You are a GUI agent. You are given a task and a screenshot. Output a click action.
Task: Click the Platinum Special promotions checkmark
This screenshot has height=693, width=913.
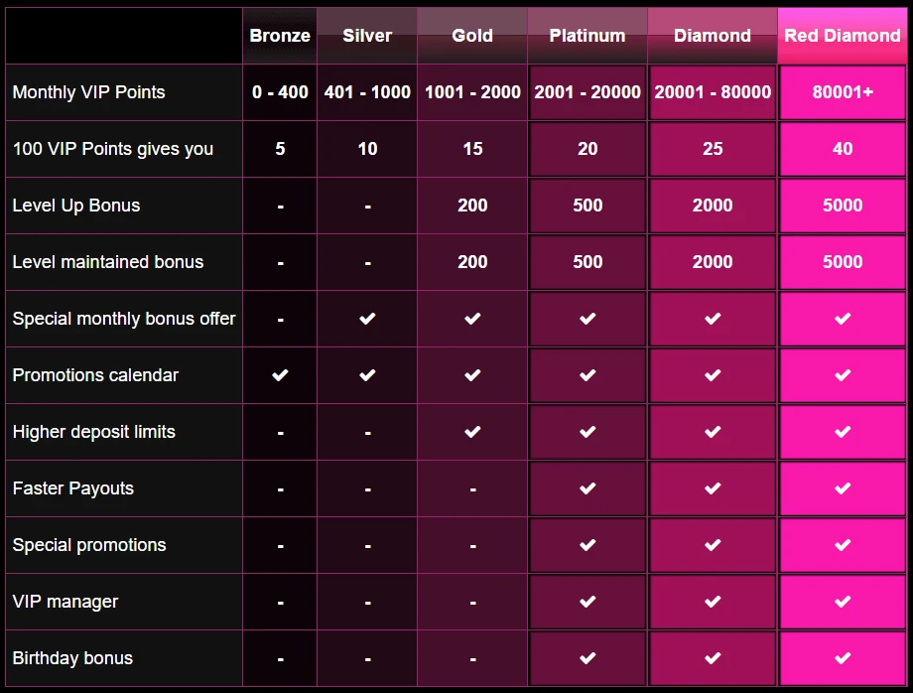point(587,545)
